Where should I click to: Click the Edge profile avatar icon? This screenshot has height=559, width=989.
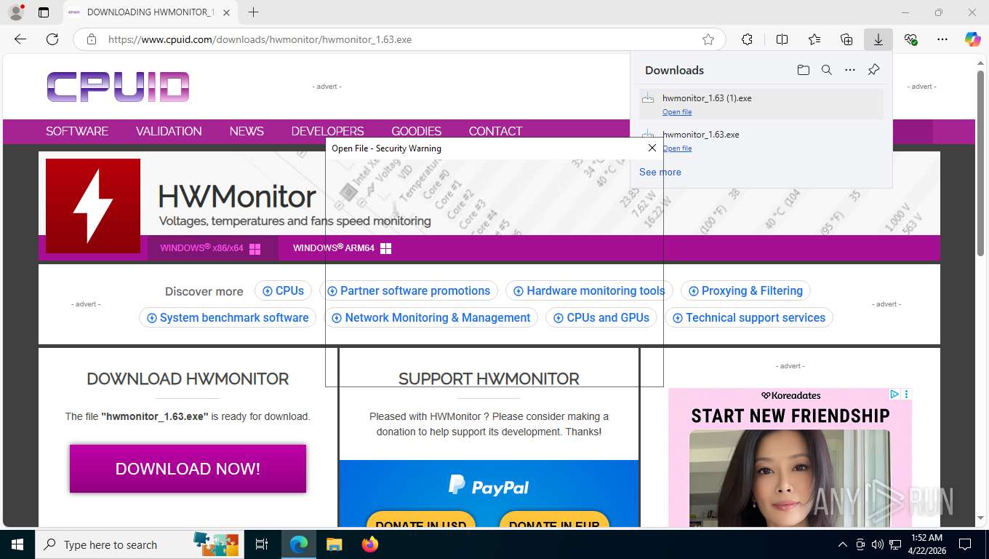(15, 12)
